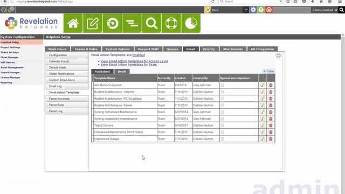The height and width of the screenshot is (194, 345).
Task: Open the new ticket pencil icon
Action: (93, 23)
